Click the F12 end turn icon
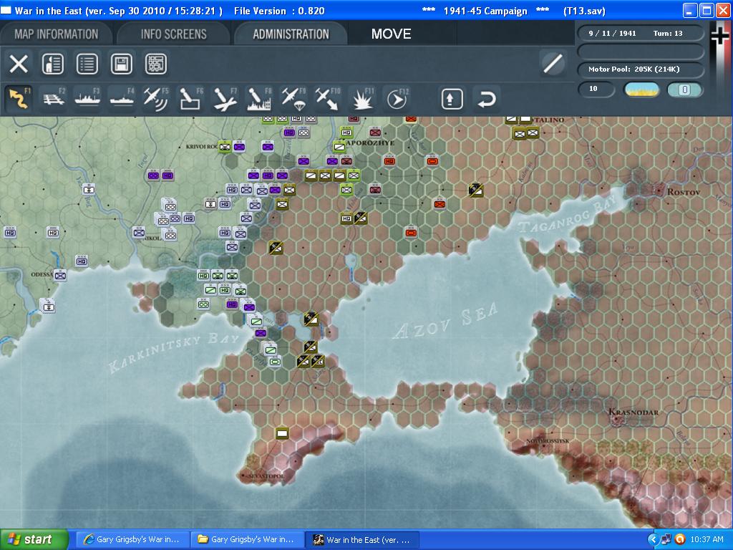 397,99
